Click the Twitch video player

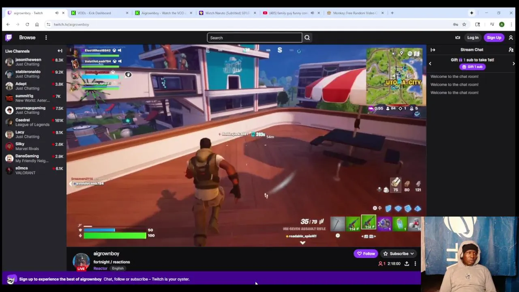pos(247,146)
